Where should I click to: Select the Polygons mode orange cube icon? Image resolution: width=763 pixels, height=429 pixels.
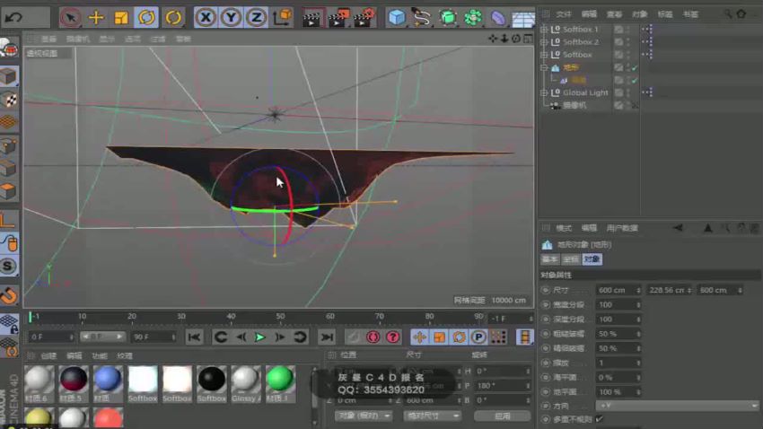pyautogui.click(x=9, y=191)
